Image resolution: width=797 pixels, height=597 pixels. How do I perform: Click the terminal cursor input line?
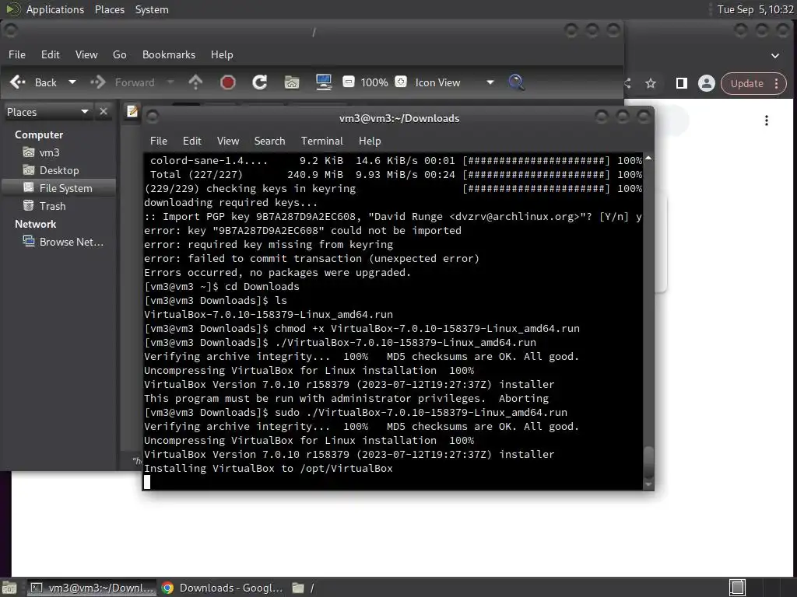point(147,482)
